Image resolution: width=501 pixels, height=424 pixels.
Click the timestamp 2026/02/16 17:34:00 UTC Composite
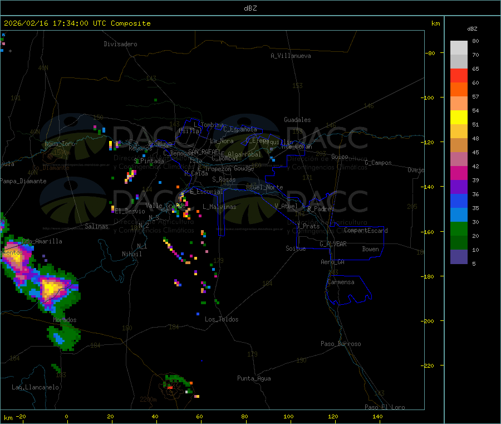(x=77, y=23)
